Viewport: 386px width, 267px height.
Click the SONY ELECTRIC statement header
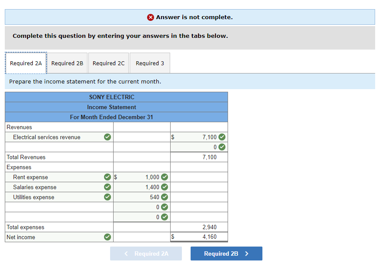pyautogui.click(x=111, y=97)
